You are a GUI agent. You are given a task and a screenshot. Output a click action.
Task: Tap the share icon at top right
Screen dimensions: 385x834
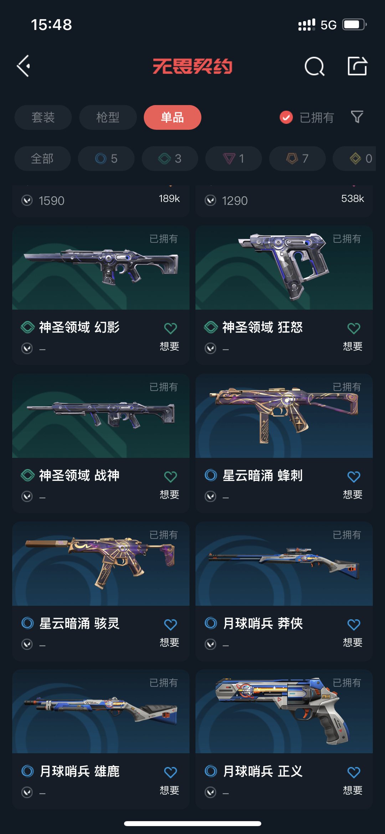[x=357, y=66]
